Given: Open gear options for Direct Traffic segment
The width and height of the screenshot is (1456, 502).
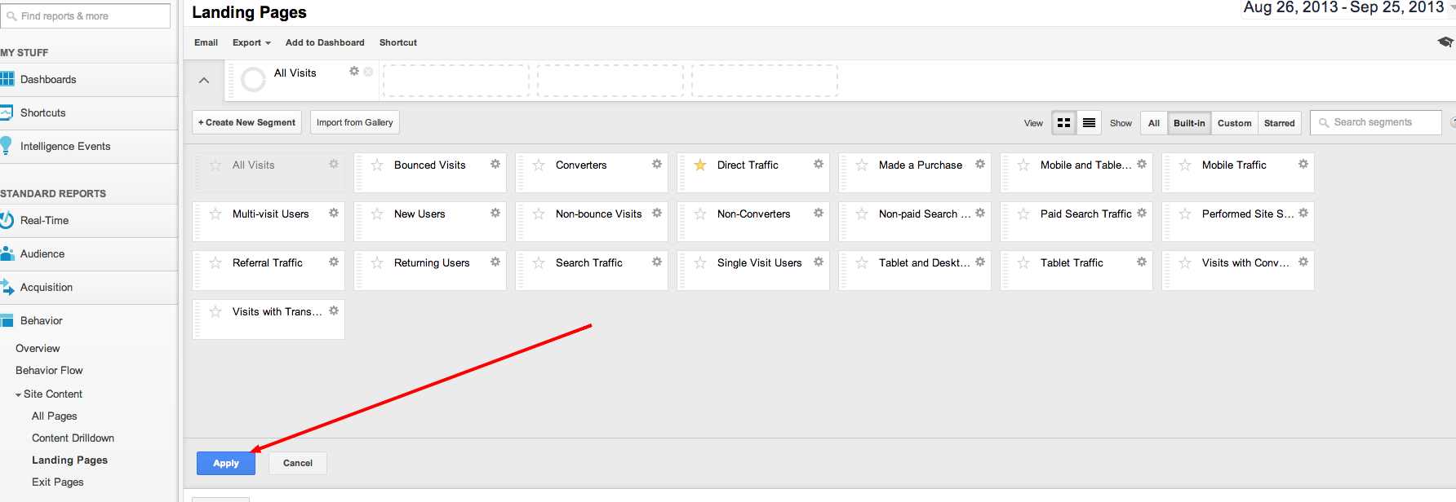Looking at the screenshot, I should click(x=819, y=164).
